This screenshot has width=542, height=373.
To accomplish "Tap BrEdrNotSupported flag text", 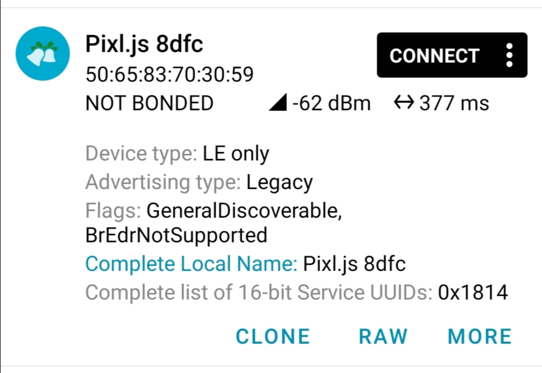I will pyautogui.click(x=176, y=235).
